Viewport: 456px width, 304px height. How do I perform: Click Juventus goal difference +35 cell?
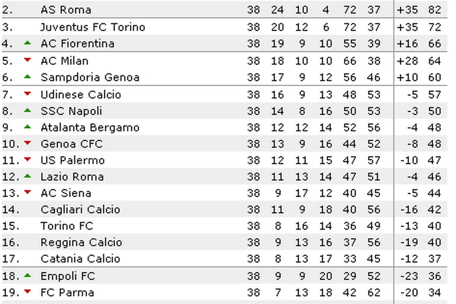click(407, 27)
